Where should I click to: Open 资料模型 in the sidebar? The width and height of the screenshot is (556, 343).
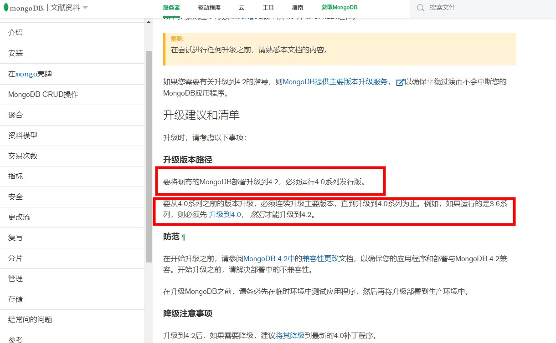(x=72, y=135)
